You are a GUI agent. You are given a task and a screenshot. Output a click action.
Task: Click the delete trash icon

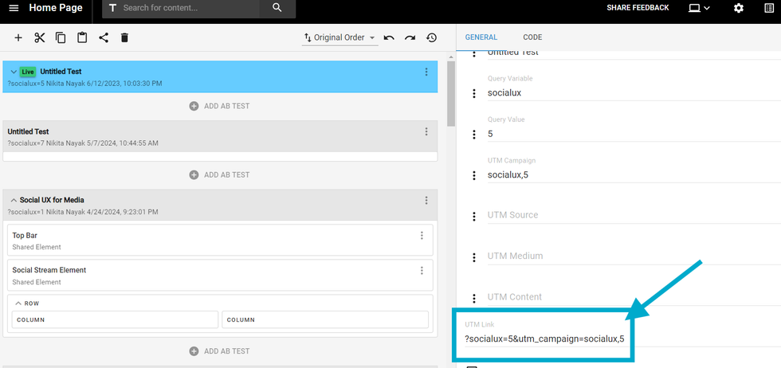pos(124,37)
